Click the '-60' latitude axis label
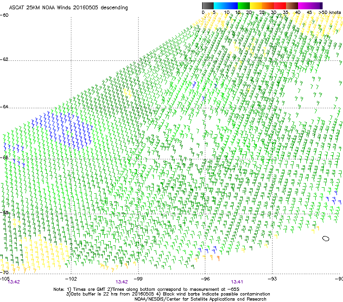Screen dimensions: 343x302 [4, 15]
